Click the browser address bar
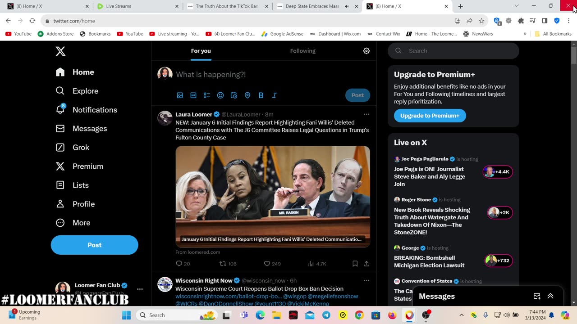Viewport: 577px width, 324px height. (x=247, y=21)
